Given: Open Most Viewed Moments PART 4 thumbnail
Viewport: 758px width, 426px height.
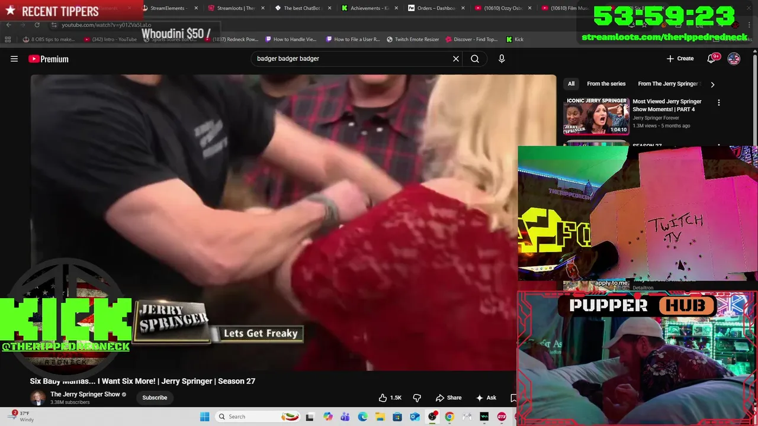Looking at the screenshot, I should point(596,117).
